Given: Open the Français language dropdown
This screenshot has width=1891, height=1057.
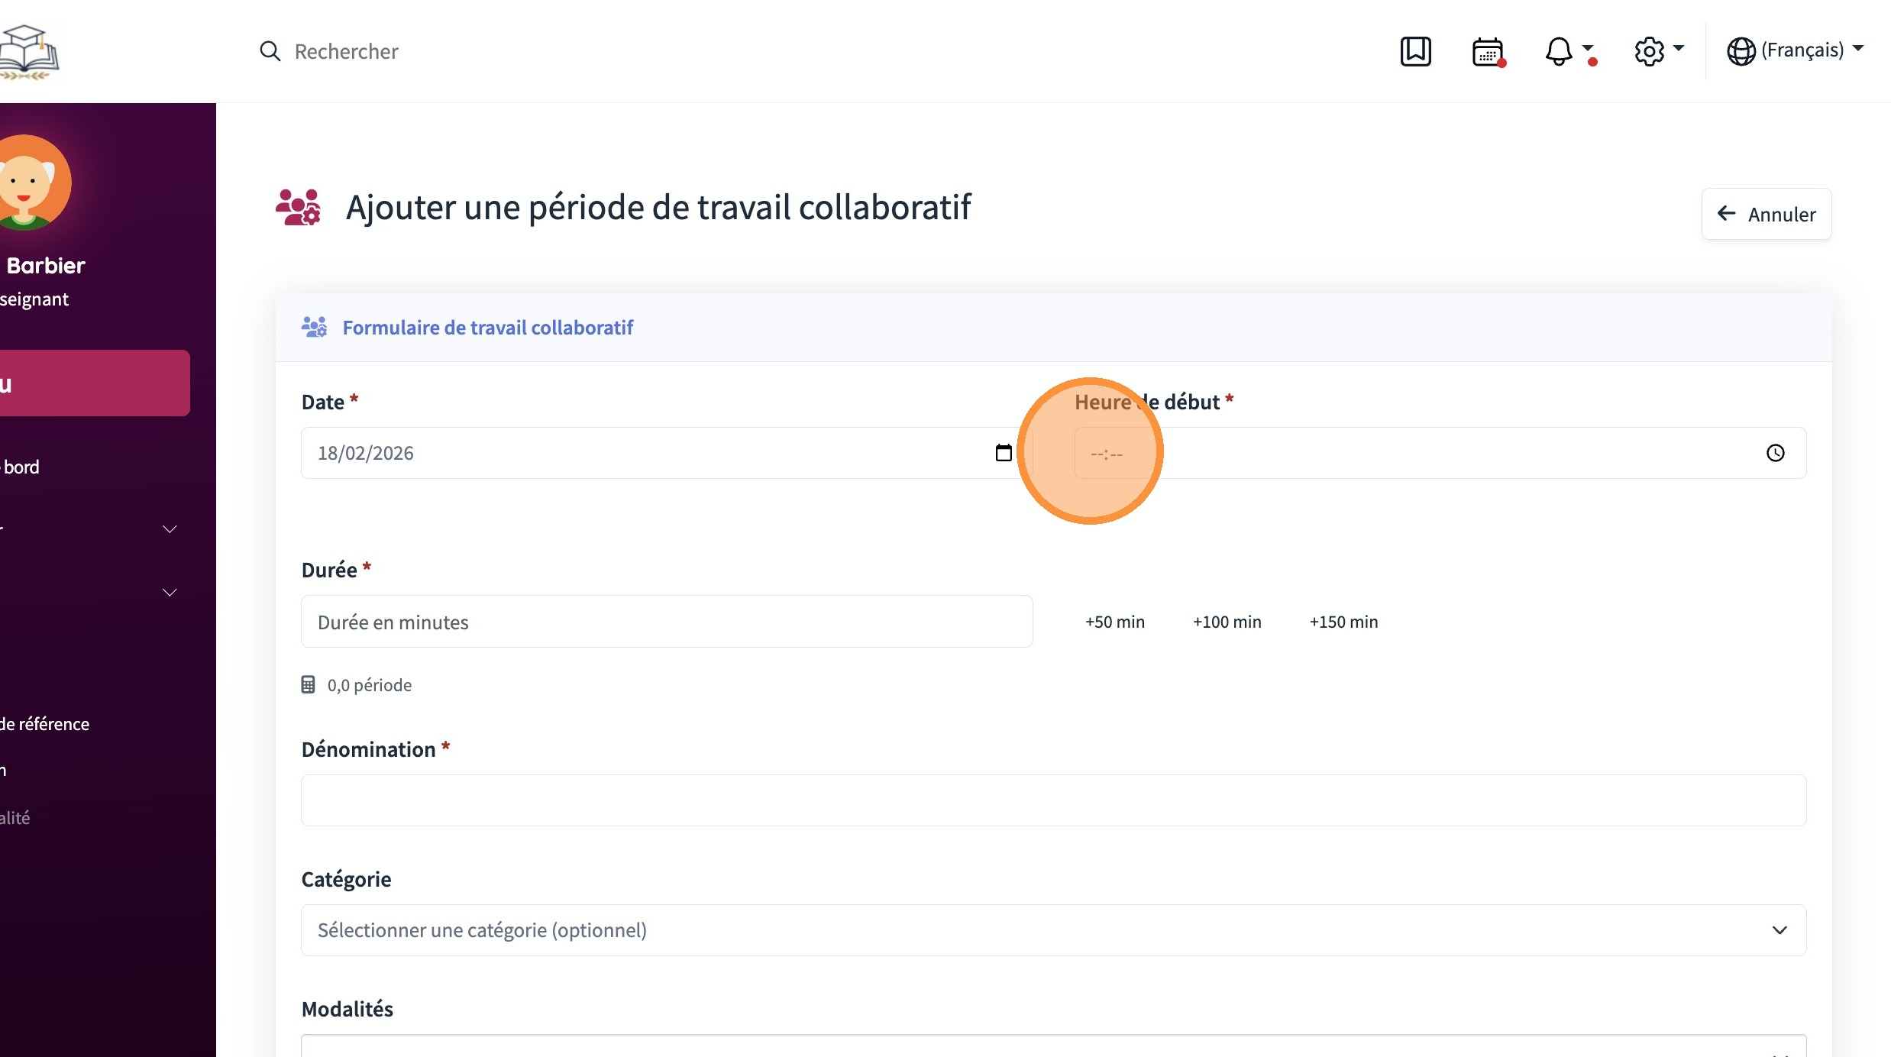Looking at the screenshot, I should pyautogui.click(x=1795, y=50).
